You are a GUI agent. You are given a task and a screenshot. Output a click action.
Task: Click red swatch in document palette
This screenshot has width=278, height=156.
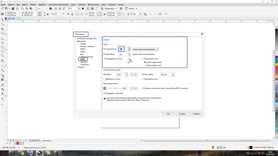[x=17, y=143]
